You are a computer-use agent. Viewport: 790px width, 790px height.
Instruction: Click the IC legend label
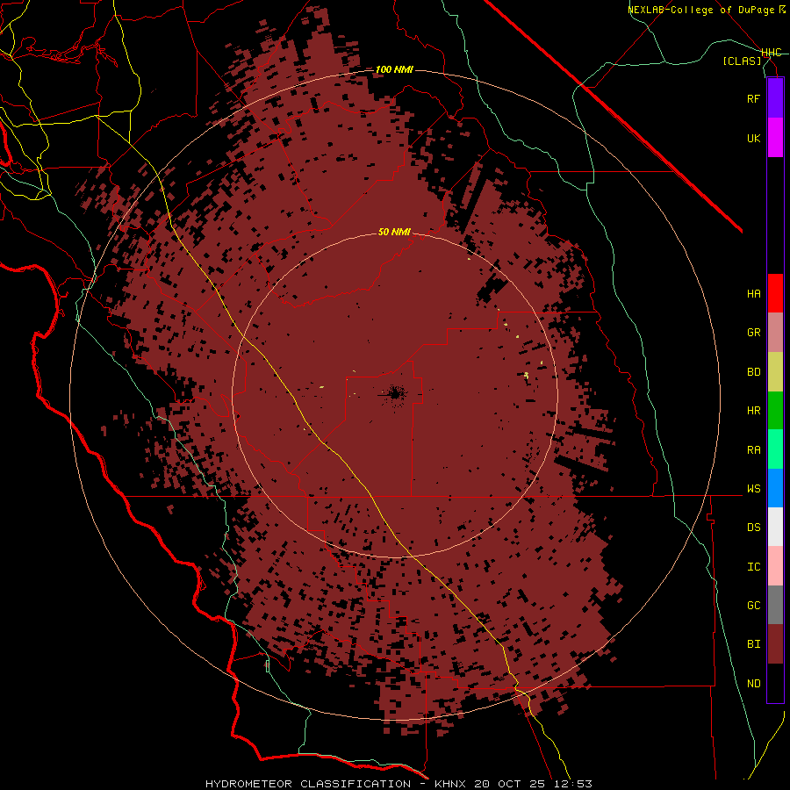[x=753, y=567]
